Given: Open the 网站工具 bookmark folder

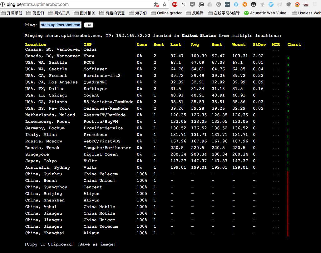Looking at the screenshot, I should coord(59,13).
